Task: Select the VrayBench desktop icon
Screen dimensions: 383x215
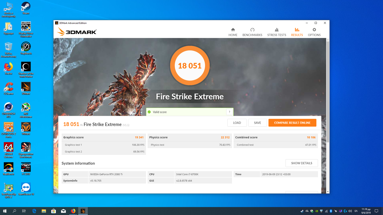Action: 26,48
